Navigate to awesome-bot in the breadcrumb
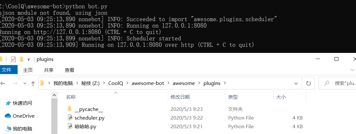The height and width of the screenshot is (134, 356). (x=148, y=83)
